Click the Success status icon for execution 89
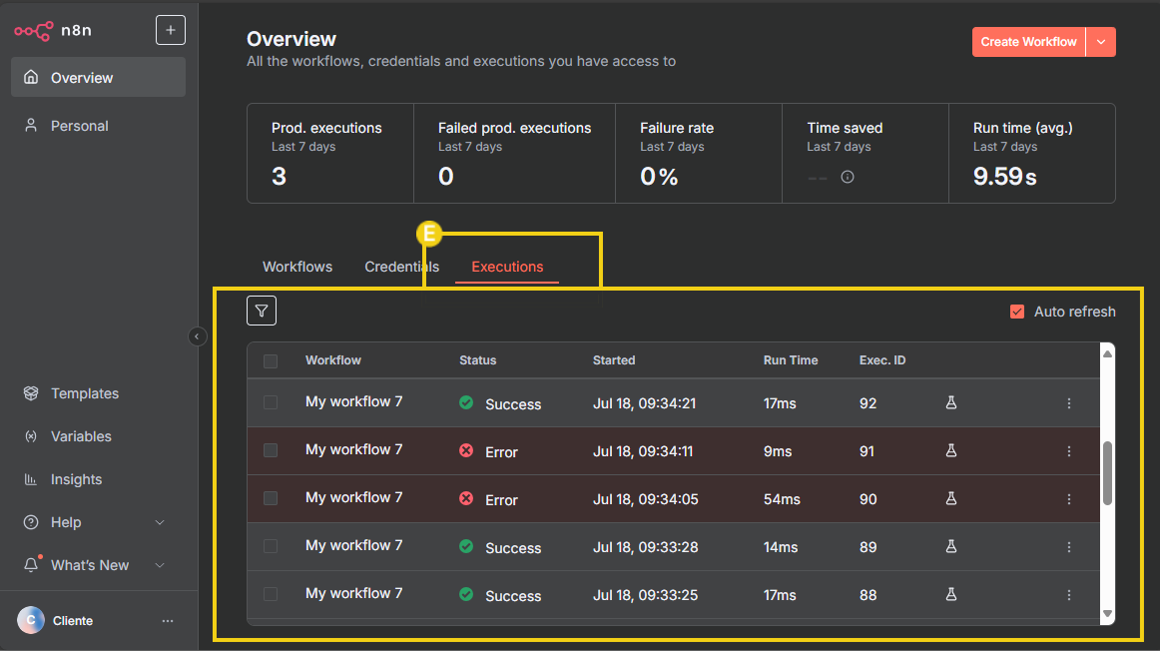 click(466, 547)
